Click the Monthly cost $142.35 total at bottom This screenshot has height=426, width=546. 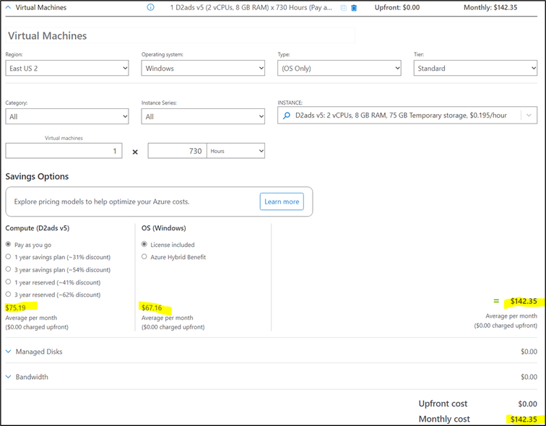pos(524,419)
